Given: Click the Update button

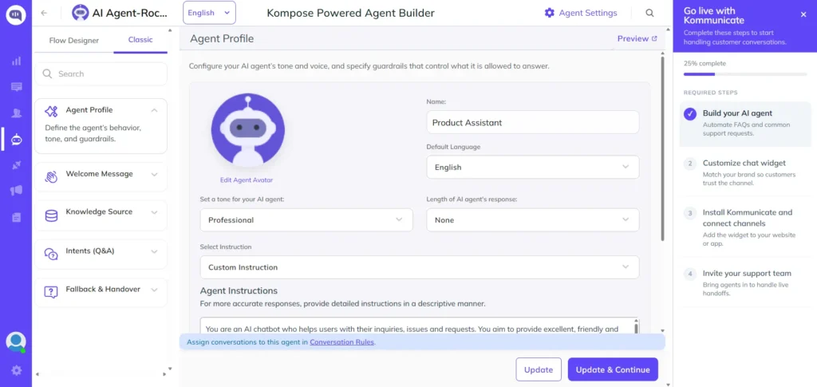Looking at the screenshot, I should coord(539,369).
